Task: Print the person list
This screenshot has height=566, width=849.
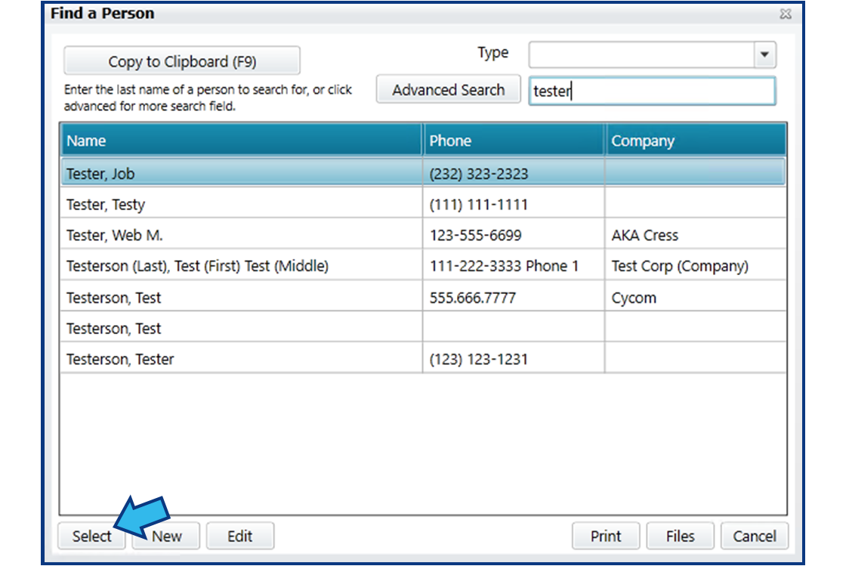Action: pyautogui.click(x=606, y=537)
